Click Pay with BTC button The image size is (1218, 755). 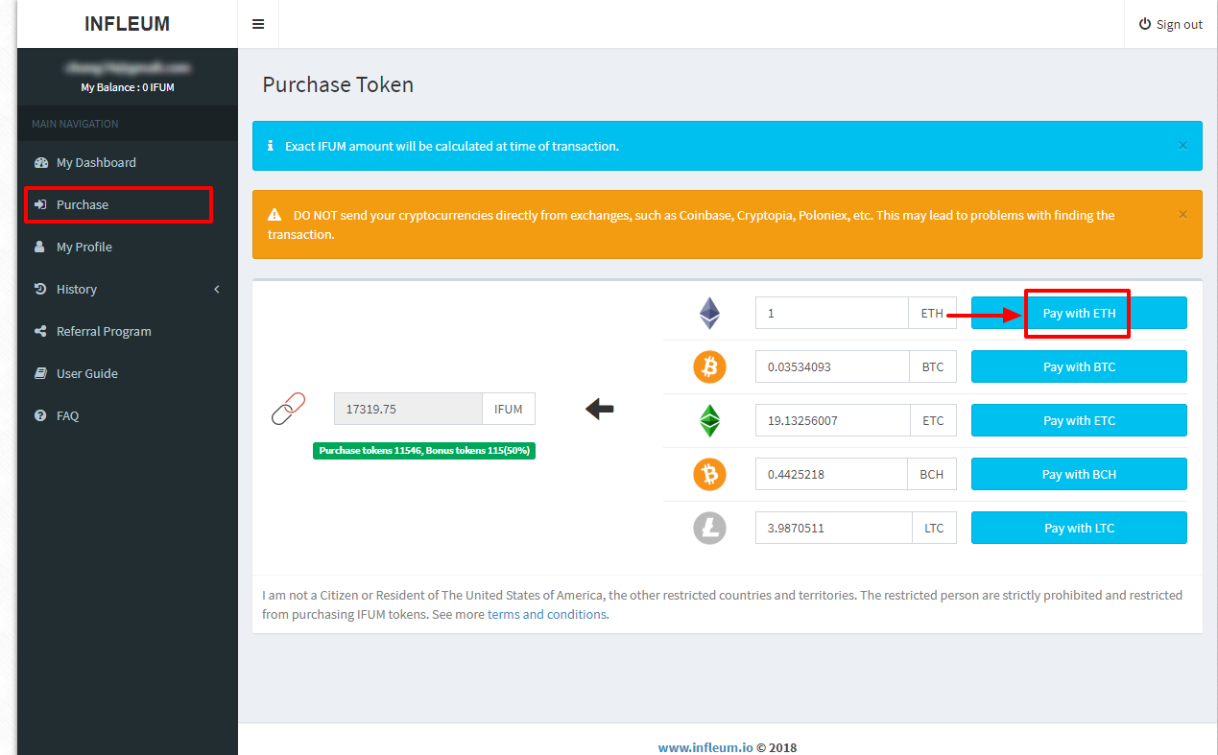[1079, 366]
